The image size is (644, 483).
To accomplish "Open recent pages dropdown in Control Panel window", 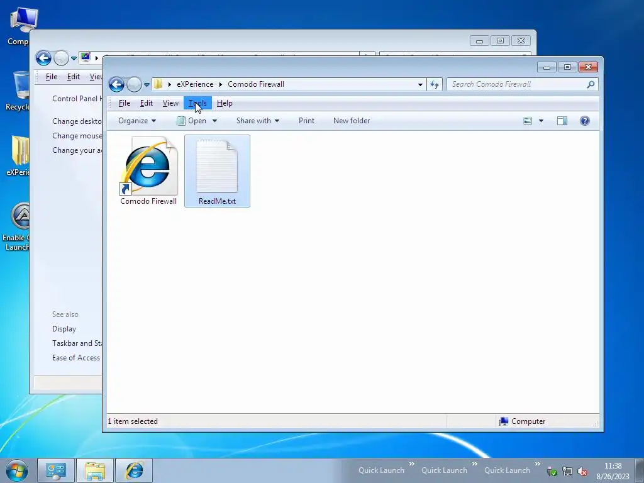I will [74, 58].
